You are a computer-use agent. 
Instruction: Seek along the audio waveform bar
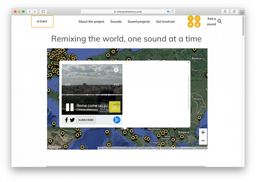tap(92, 95)
